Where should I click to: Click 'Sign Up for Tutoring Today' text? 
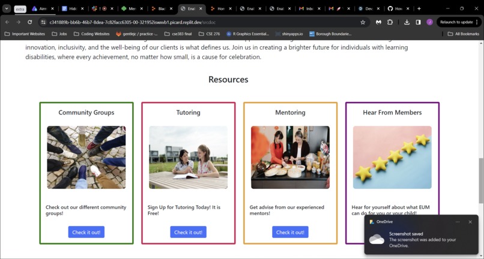tap(184, 210)
